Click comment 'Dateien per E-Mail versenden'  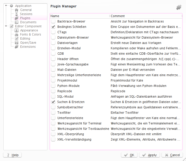pos(133,70)
